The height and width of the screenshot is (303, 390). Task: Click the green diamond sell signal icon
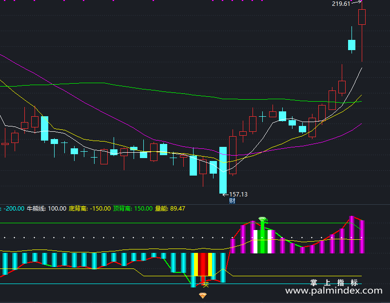[x=262, y=220]
